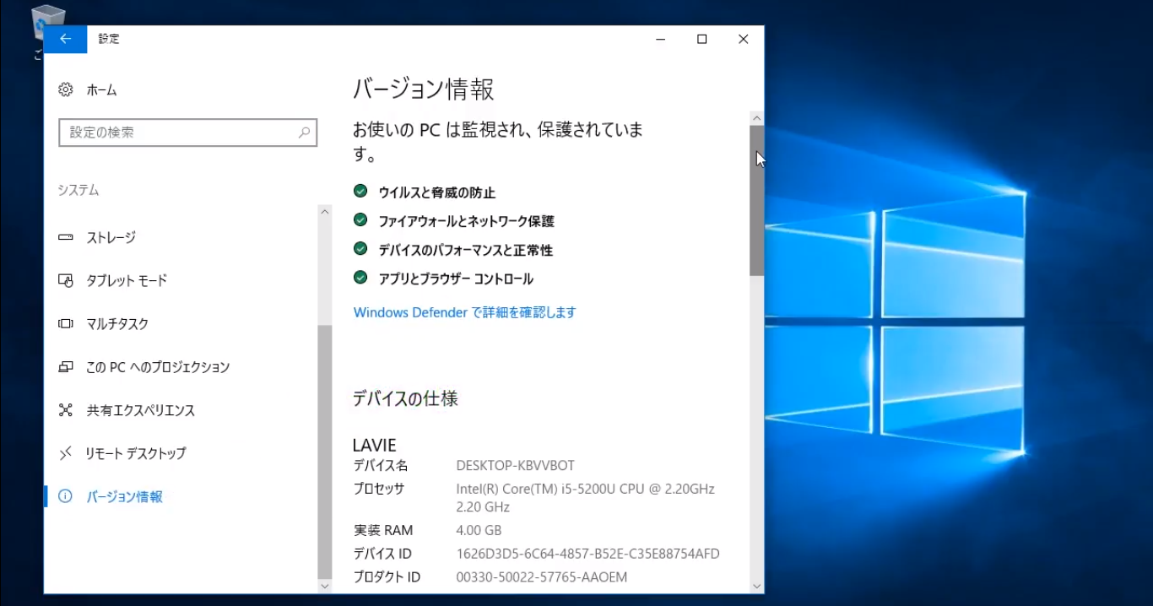Viewport: 1153px width, 606px height.
Task: Click the main pane scrollbar thumb
Action: click(x=757, y=201)
